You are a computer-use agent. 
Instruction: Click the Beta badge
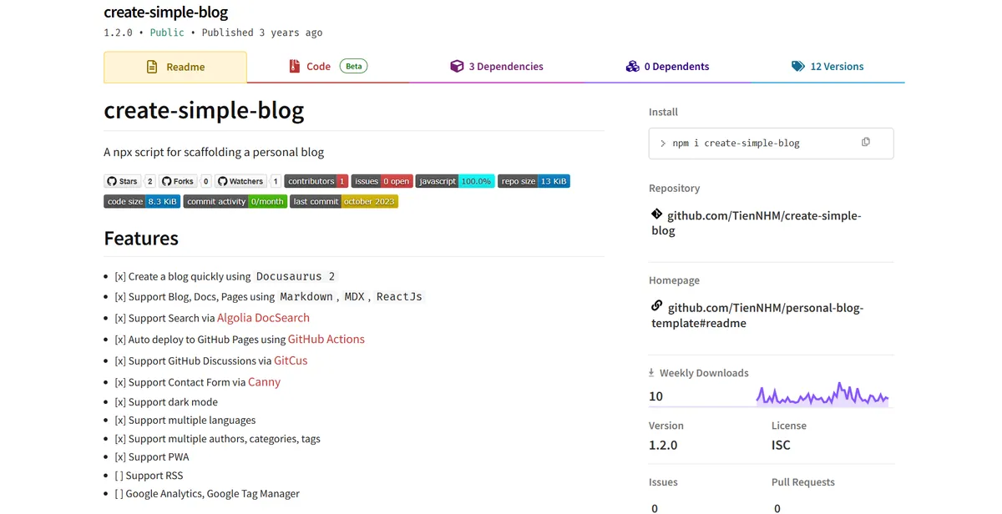354,66
